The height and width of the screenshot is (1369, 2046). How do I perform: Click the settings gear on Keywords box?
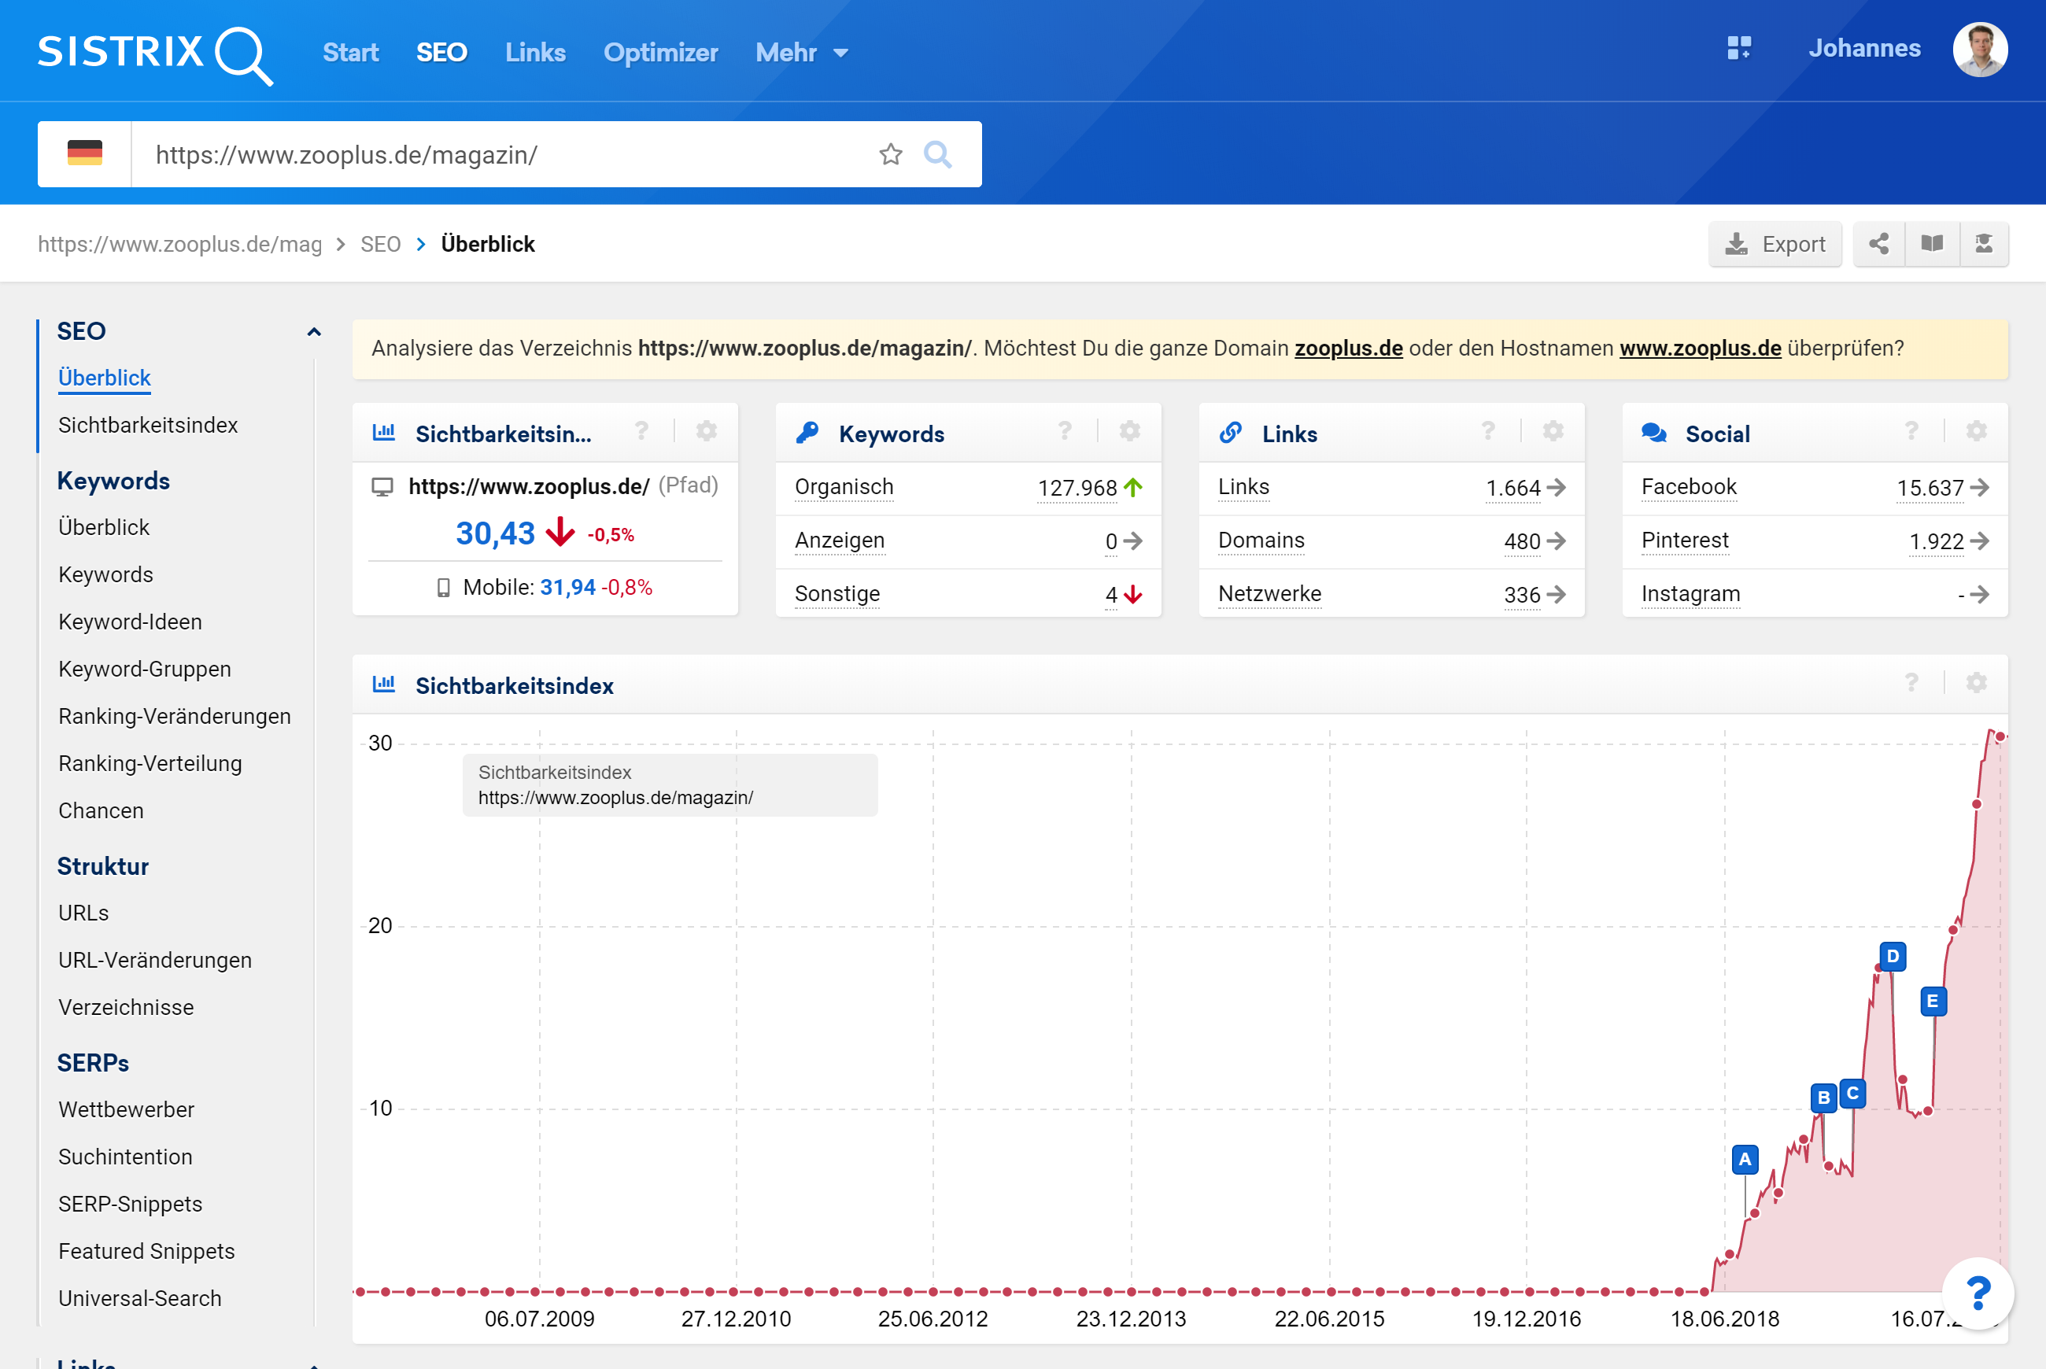click(x=1129, y=431)
